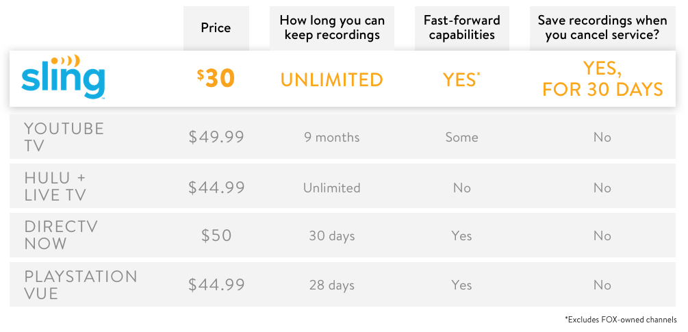Click the Fast-forward capabilities header

(461, 27)
